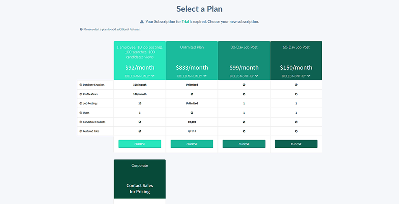The height and width of the screenshot is (204, 399).
Task: Click help icon beside Candidate Contacts
Action: [80, 122]
